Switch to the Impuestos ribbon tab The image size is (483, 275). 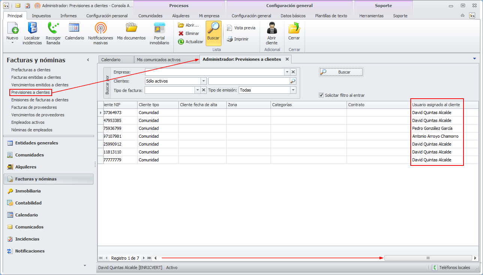pyautogui.click(x=41, y=16)
